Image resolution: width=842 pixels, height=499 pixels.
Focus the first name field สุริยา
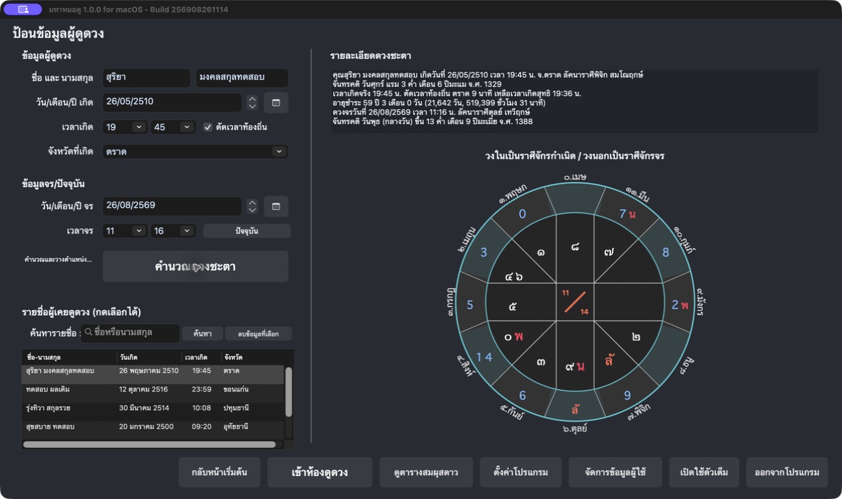click(x=146, y=77)
